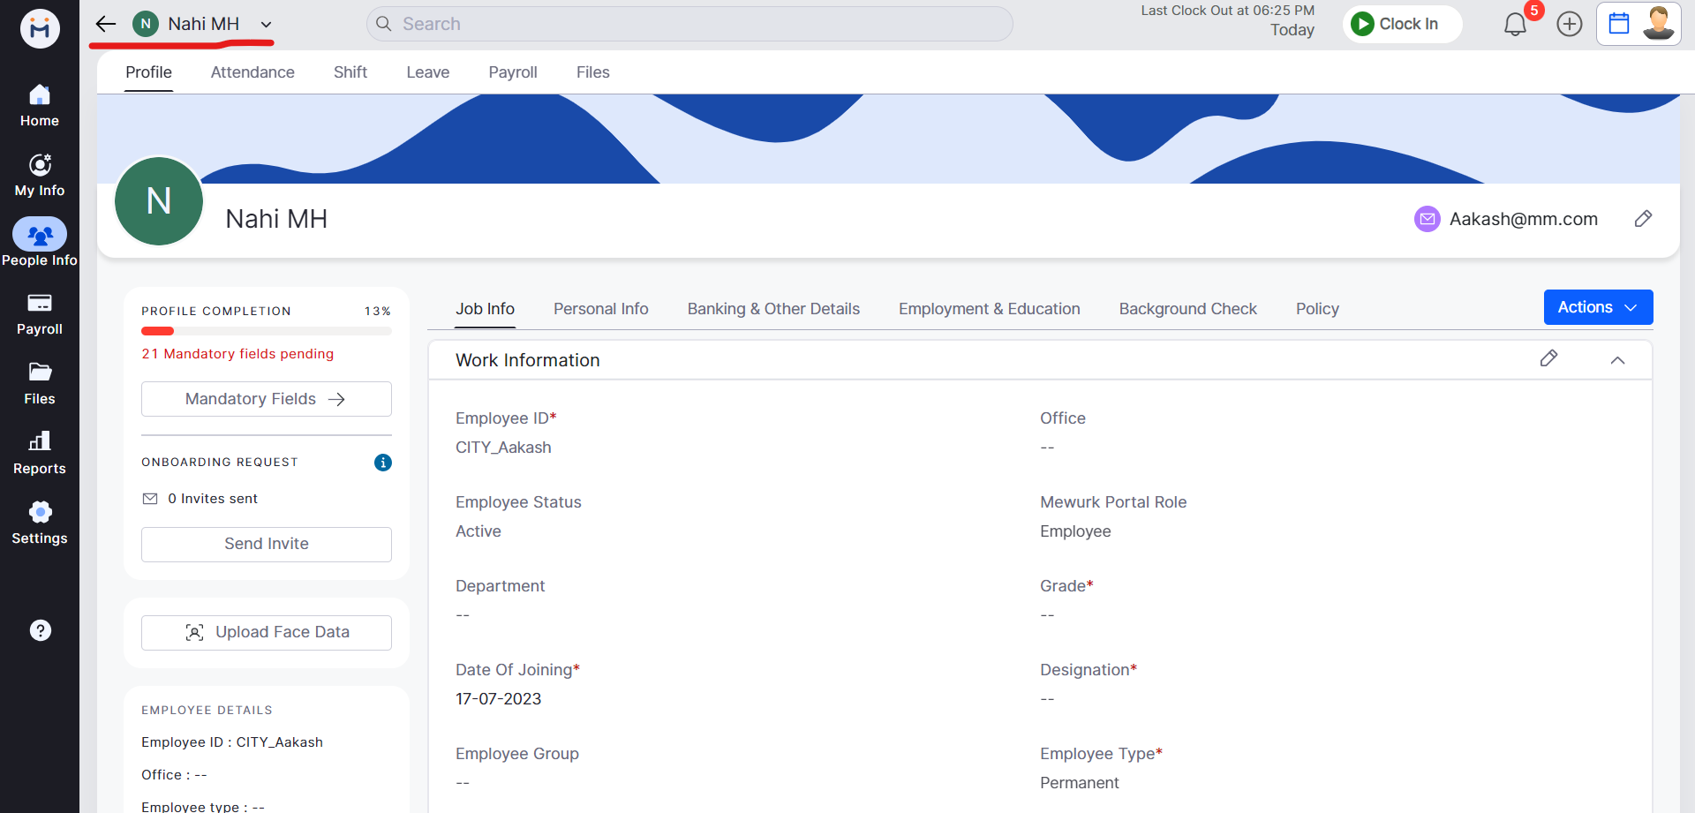Switch to the Attendance tab

click(252, 72)
